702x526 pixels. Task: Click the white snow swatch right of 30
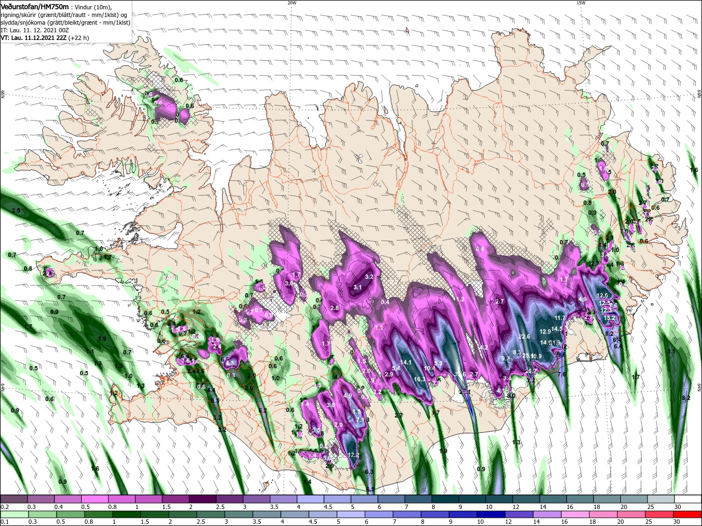tap(687, 499)
